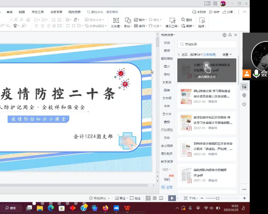
Task: Collapse the sidebar list with 收起
Action: pos(167,169)
